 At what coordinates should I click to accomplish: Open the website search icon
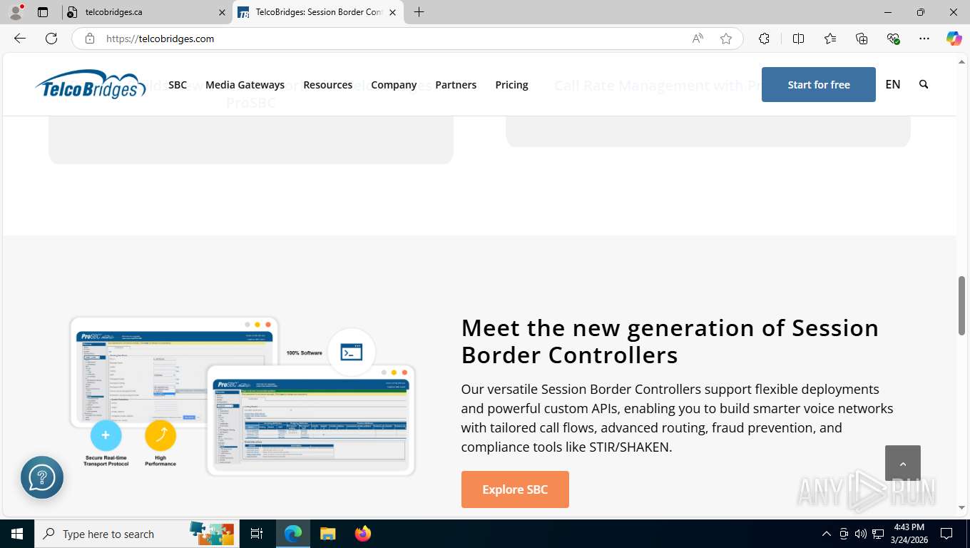(x=924, y=84)
